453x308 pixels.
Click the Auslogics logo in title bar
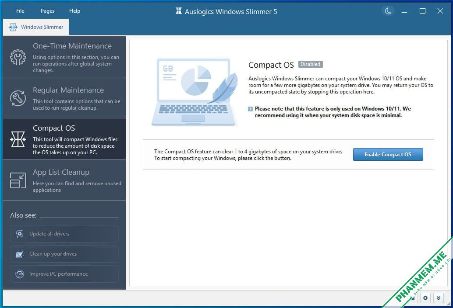[x=179, y=11]
